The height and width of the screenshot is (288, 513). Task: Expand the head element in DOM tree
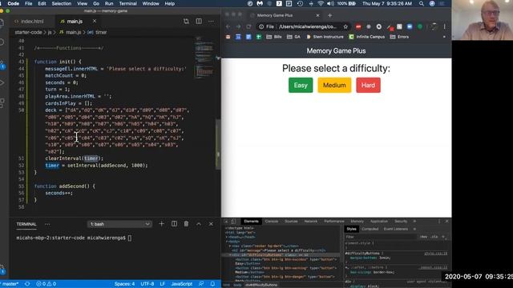pyautogui.click(x=227, y=237)
